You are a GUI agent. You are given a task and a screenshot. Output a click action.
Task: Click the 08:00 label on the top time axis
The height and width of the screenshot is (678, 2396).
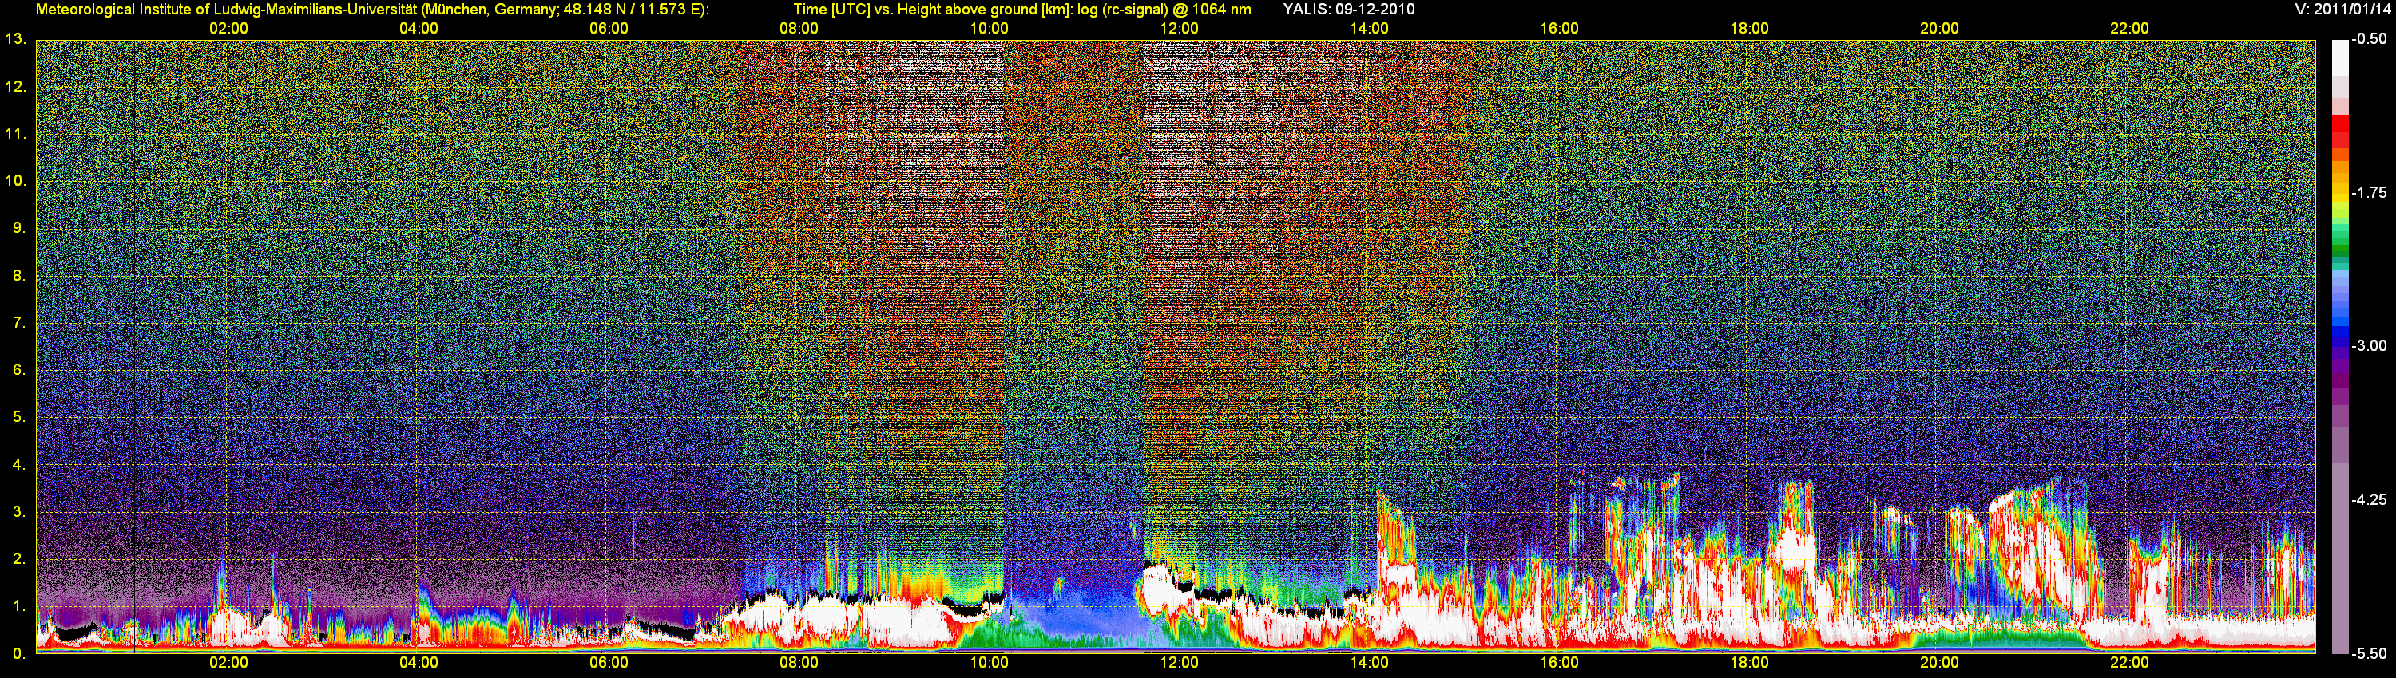click(799, 29)
